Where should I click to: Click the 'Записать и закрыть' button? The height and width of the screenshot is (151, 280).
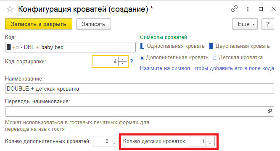pos(39,24)
